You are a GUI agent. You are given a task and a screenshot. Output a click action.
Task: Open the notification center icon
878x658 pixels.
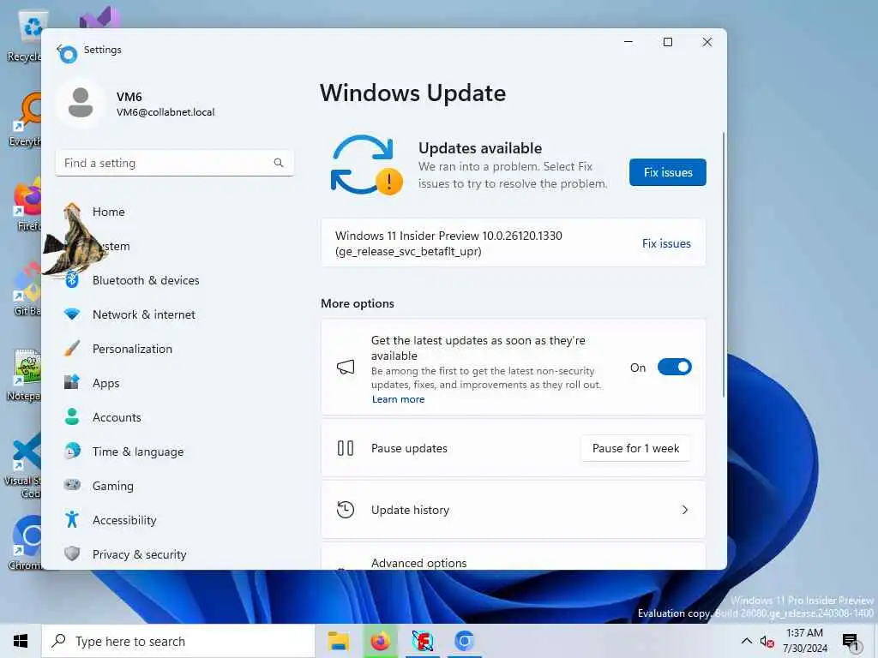[850, 641]
